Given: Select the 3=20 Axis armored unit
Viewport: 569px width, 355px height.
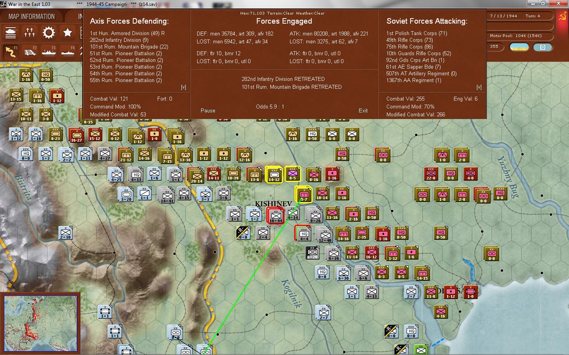Looking at the screenshot, I should pyautogui.click(x=126, y=194).
